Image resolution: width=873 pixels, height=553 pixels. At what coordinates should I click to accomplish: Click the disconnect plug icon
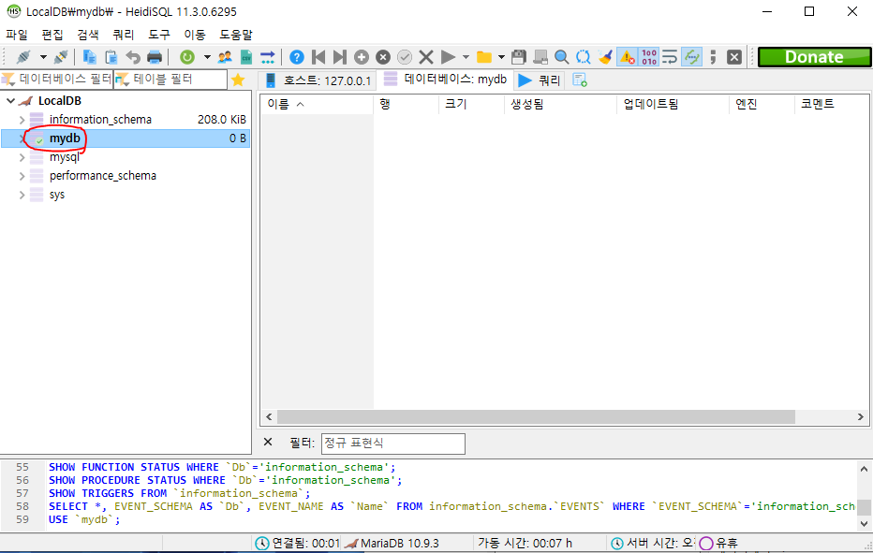(x=61, y=57)
